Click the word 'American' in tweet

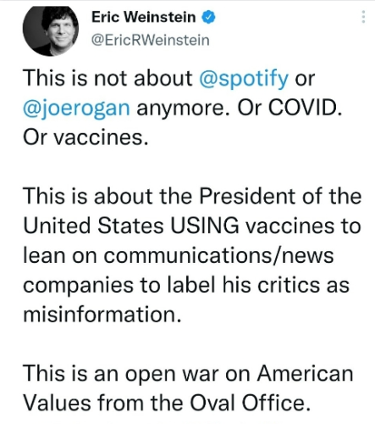coord(305,373)
